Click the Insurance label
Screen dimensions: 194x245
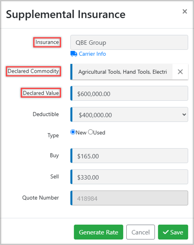pos(47,42)
